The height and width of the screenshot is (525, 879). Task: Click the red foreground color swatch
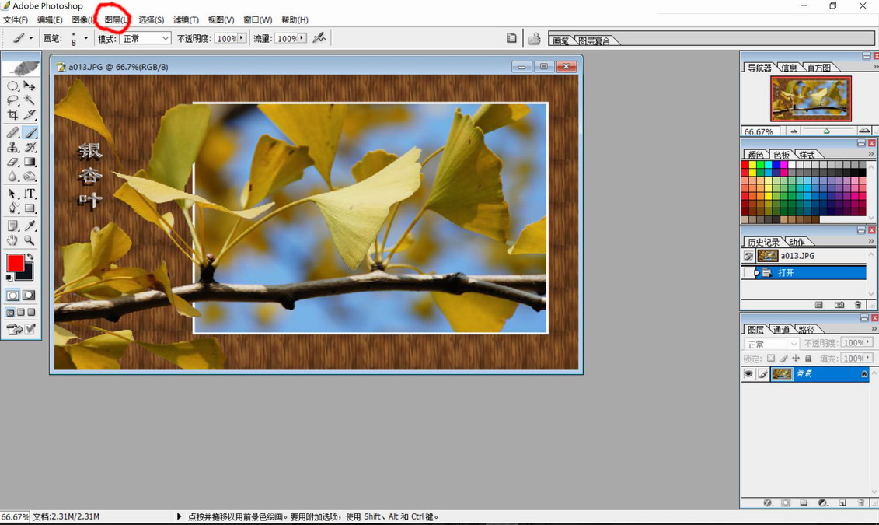point(15,263)
